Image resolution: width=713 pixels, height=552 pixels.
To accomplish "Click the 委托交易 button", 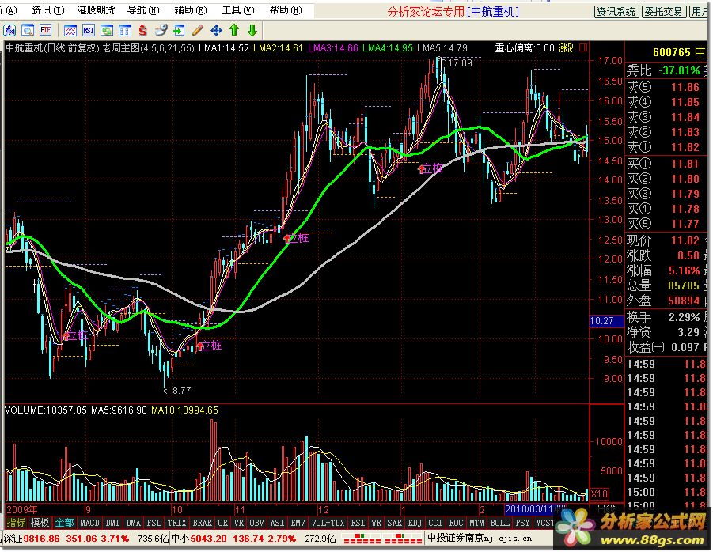I will point(664,12).
